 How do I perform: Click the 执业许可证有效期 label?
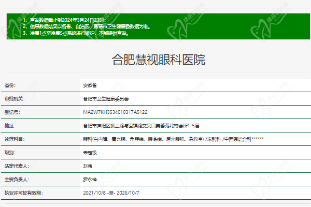click(24, 193)
